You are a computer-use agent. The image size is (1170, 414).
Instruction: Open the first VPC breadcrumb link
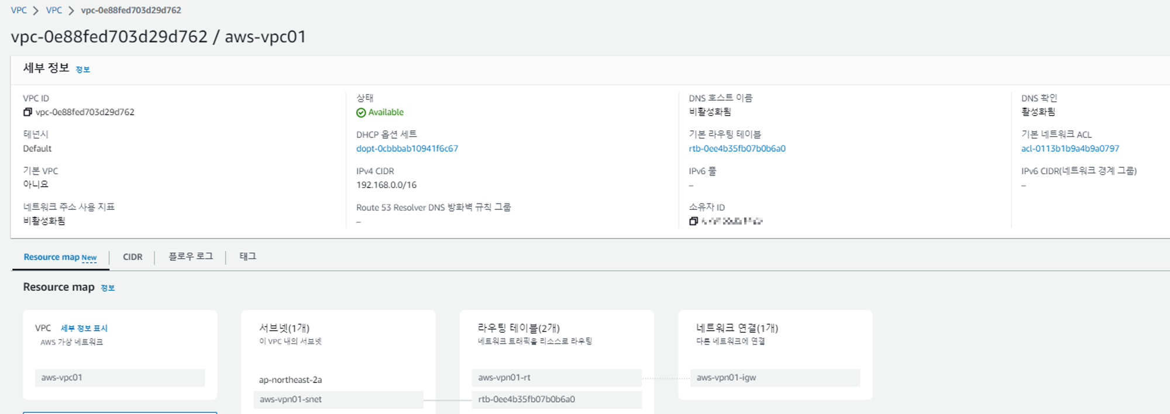pyautogui.click(x=19, y=11)
